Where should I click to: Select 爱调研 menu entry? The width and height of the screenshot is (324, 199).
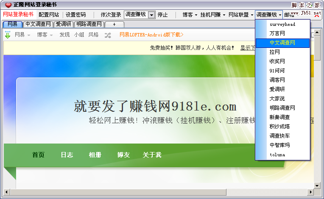[x=282, y=89]
